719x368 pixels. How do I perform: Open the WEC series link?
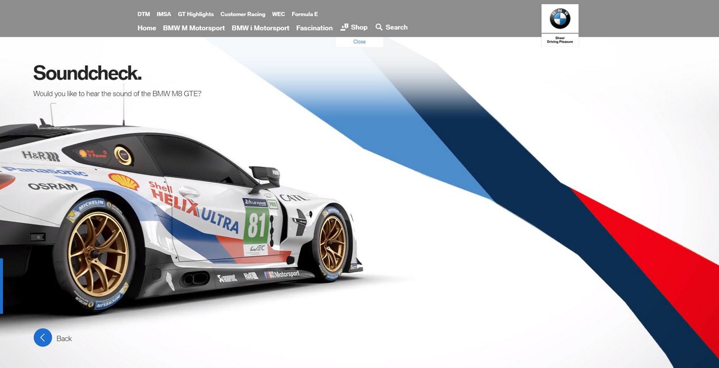[x=279, y=14]
